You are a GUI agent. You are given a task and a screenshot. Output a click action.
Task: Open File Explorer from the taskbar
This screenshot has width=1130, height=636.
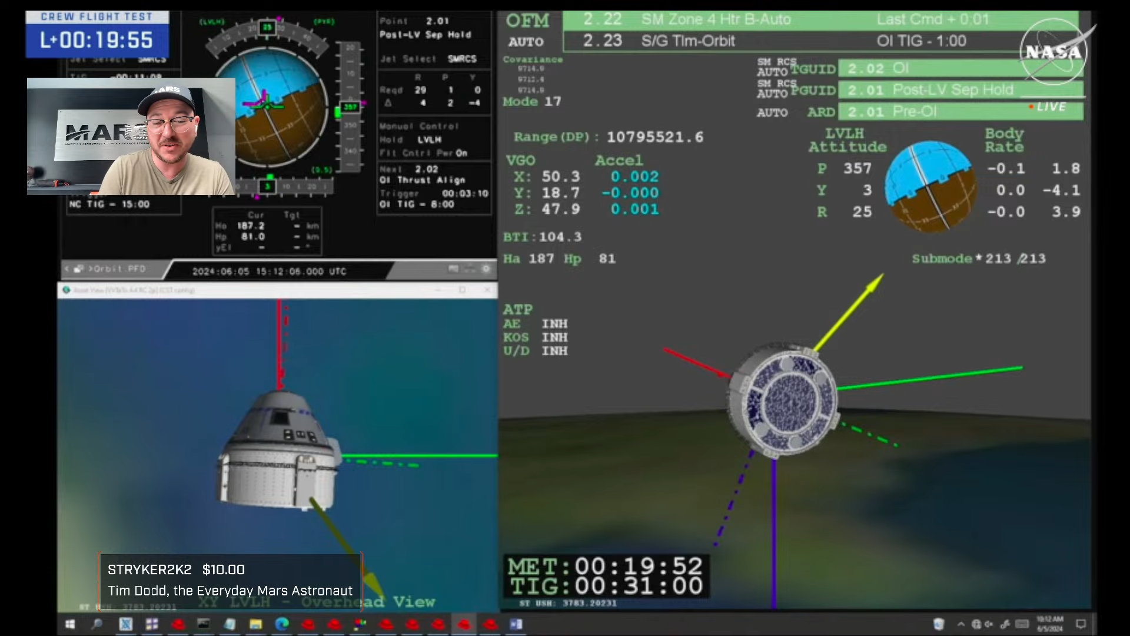tap(255, 624)
